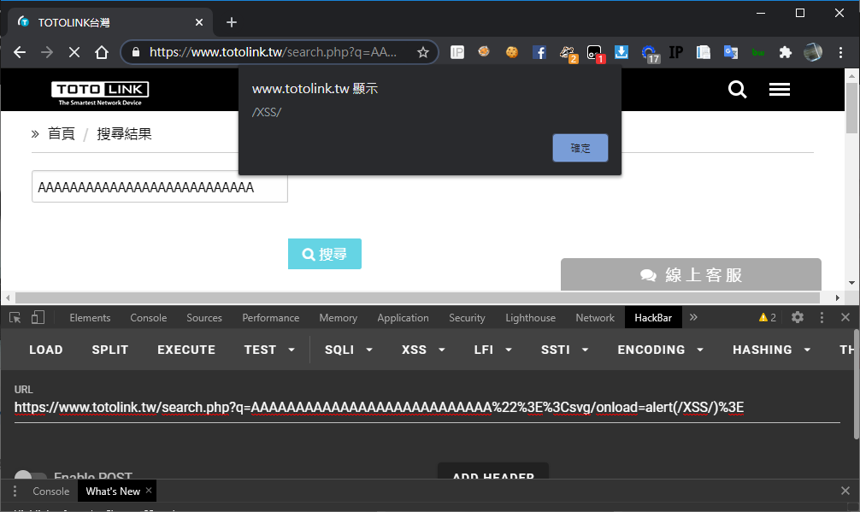Switch to the Network tab
This screenshot has height=512, width=860.
point(595,317)
